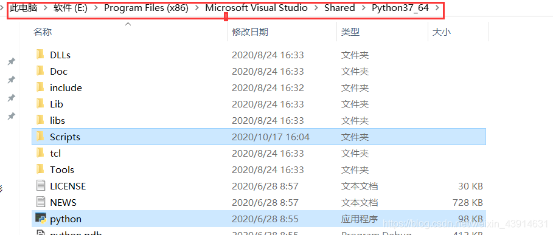Click the Tools folder name
This screenshot has width=553, height=235.
[62, 169]
